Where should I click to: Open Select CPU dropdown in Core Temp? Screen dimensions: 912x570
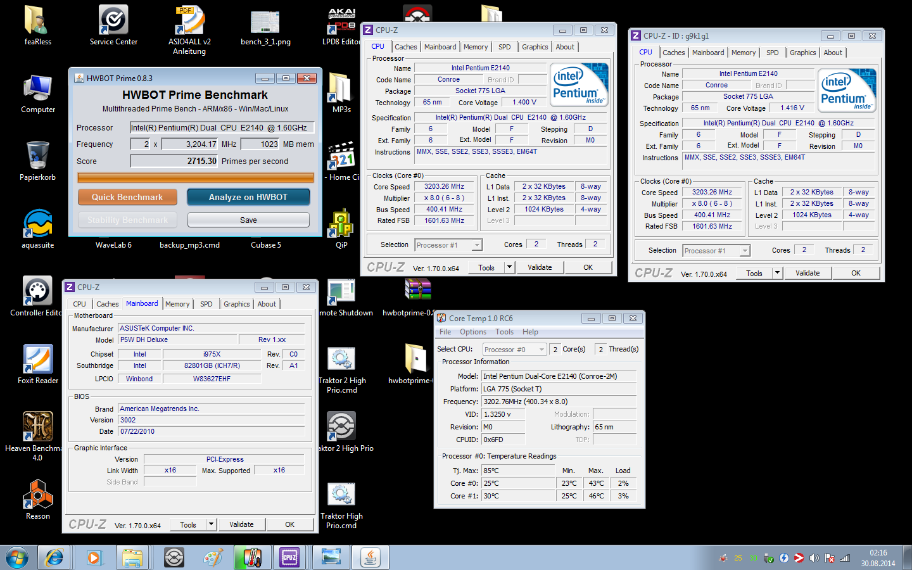514,350
